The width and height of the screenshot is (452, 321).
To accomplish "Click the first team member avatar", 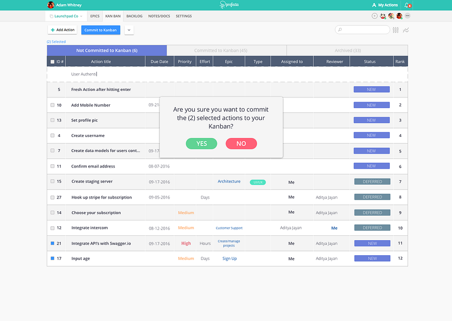I will 383,16.
